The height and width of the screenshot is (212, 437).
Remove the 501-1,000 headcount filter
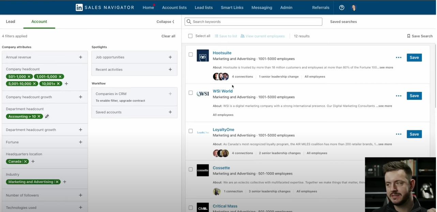pyautogui.click(x=29, y=77)
